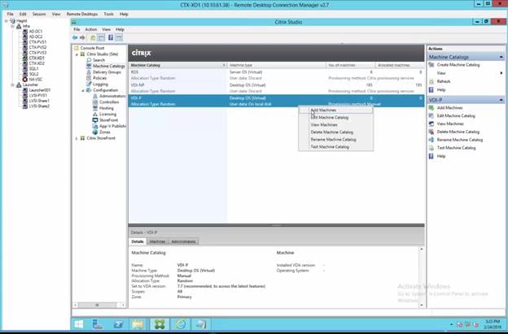This screenshot has height=334, width=508.
Task: Choose View Machines in the context menu
Action: click(335, 125)
